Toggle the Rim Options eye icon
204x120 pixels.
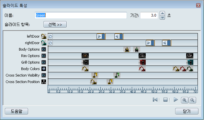pos(44,56)
